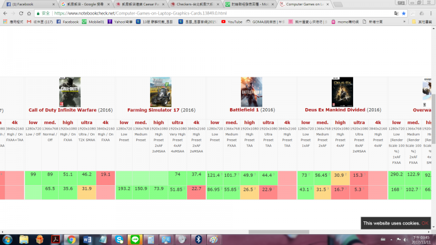The width and height of the screenshot is (436, 245).
Task: Open the Chrome menu with three dots
Action: pos(431,13)
